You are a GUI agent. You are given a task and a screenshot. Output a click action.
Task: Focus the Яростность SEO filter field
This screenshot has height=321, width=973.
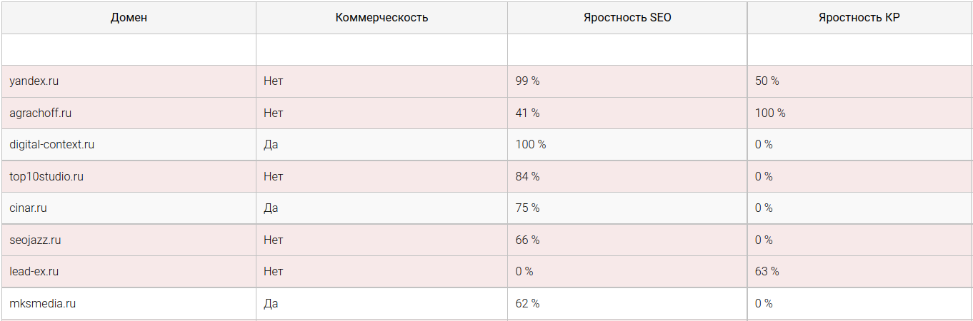coord(627,50)
